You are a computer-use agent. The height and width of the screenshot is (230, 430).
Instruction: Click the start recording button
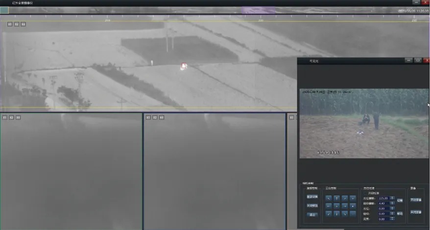pos(416,200)
